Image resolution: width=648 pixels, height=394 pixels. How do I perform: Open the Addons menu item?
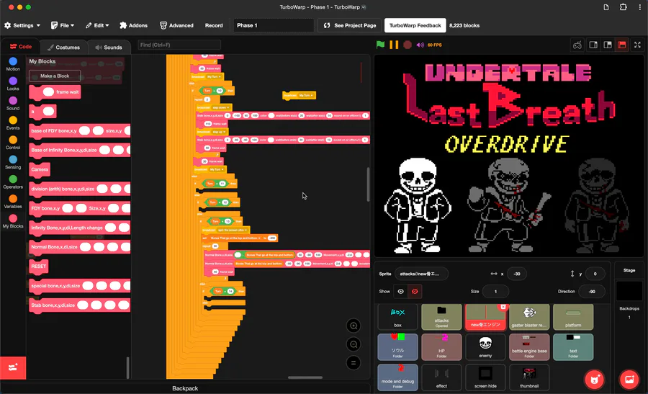pos(133,25)
